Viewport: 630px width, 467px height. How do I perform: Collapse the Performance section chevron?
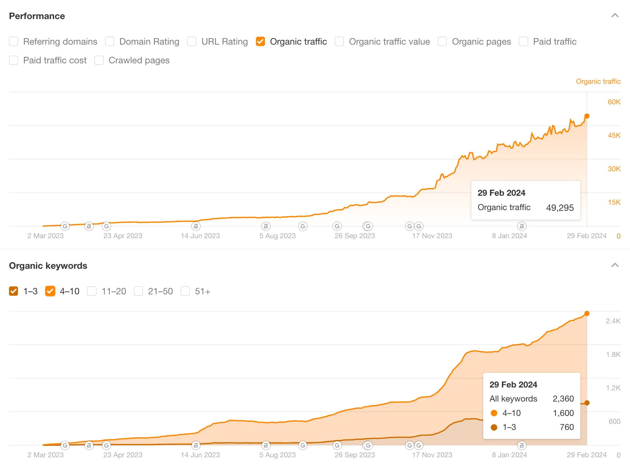click(x=615, y=15)
